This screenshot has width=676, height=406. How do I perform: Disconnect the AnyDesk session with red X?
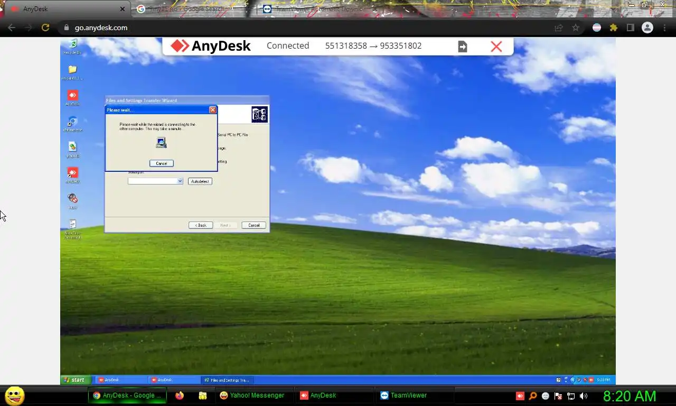[x=496, y=47]
